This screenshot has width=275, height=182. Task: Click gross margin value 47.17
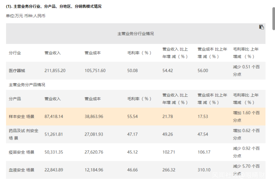pyautogui.click(x=132, y=134)
